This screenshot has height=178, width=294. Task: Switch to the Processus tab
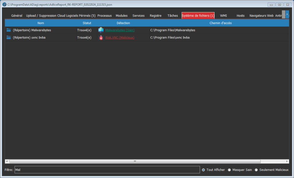pyautogui.click(x=105, y=16)
